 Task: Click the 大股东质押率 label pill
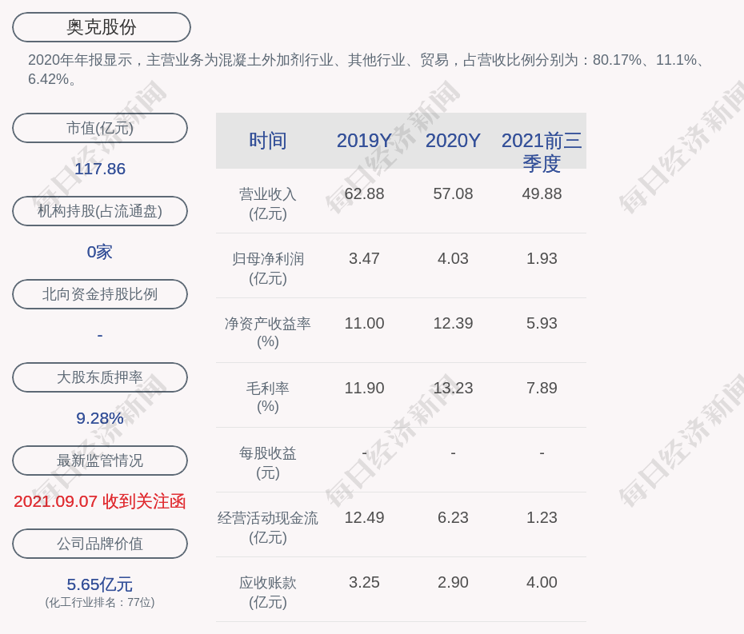point(100,377)
